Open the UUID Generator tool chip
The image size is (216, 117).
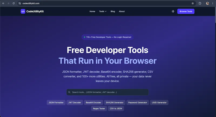pyautogui.click(x=159, y=102)
